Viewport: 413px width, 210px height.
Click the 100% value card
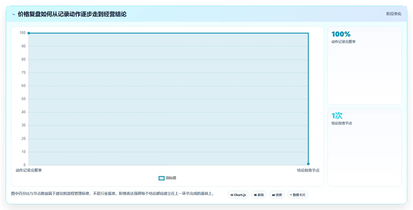click(x=364, y=66)
